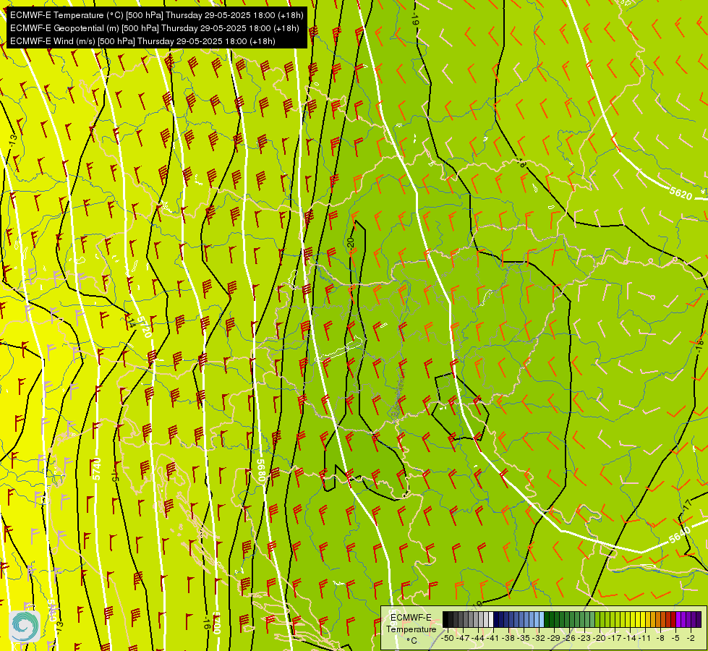Screen dimensions: 708x651
Task: Click the -38 legend tick value
Action: point(508,638)
